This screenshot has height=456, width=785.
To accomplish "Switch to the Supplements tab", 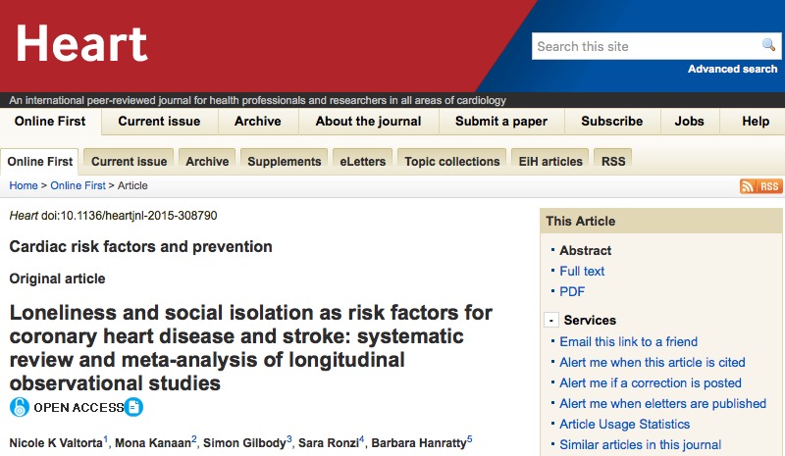I will pos(284,161).
